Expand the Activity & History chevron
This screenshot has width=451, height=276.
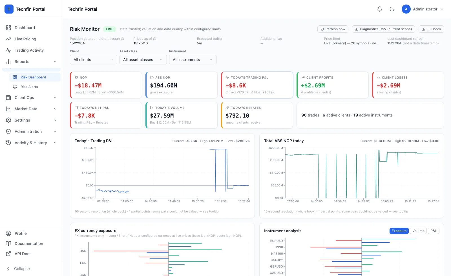(x=55, y=143)
